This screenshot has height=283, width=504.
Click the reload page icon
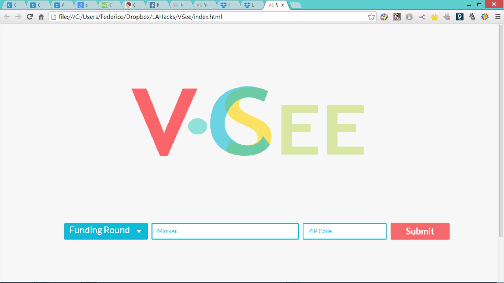click(30, 17)
